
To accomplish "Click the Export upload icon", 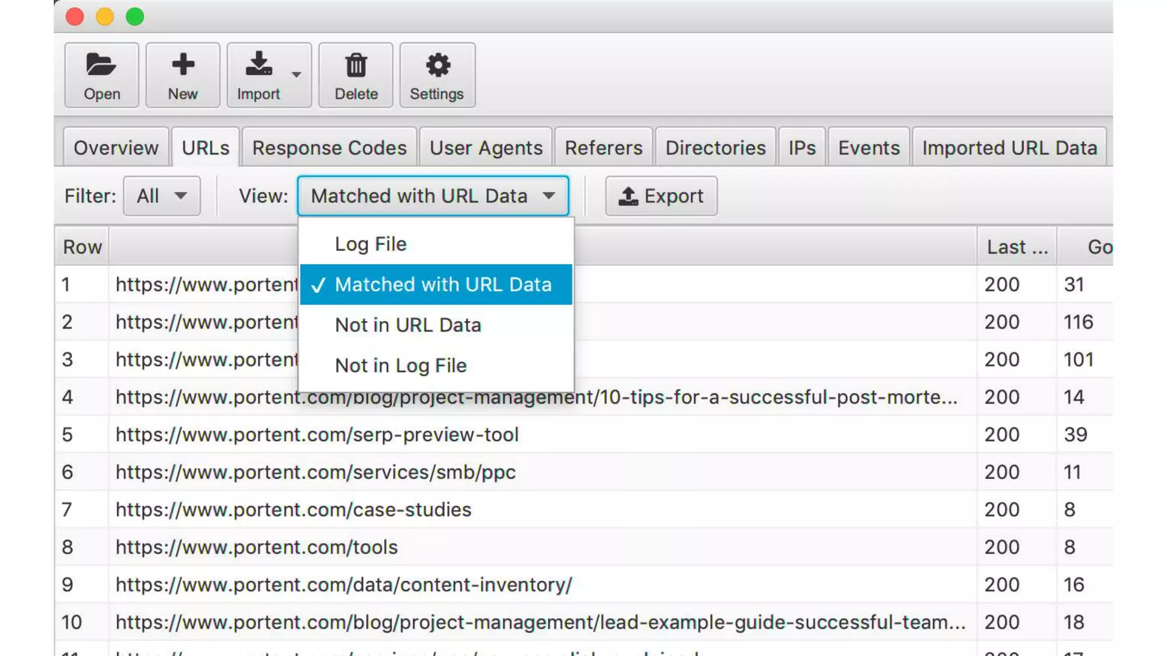I will (x=628, y=196).
